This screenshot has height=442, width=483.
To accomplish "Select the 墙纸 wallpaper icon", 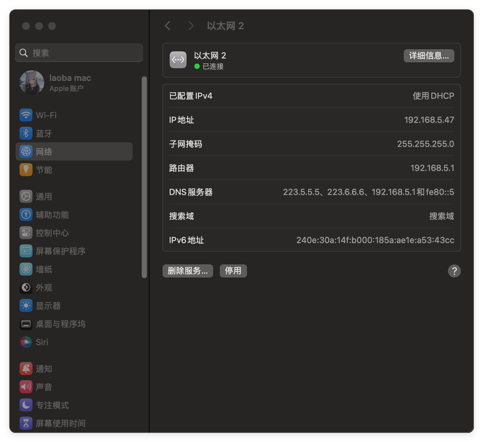I will tap(26, 269).
